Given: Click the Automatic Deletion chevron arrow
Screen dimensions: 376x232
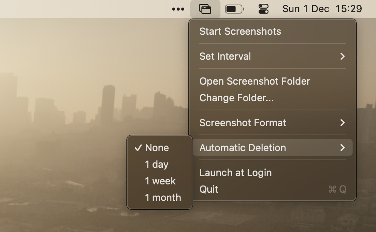Looking at the screenshot, I should click(x=342, y=148).
